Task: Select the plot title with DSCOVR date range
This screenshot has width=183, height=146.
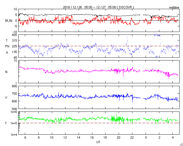Action: click(x=98, y=7)
